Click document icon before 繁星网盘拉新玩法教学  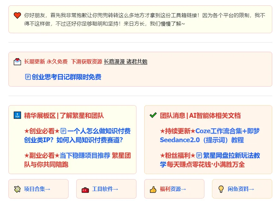pyautogui.click(x=199, y=155)
